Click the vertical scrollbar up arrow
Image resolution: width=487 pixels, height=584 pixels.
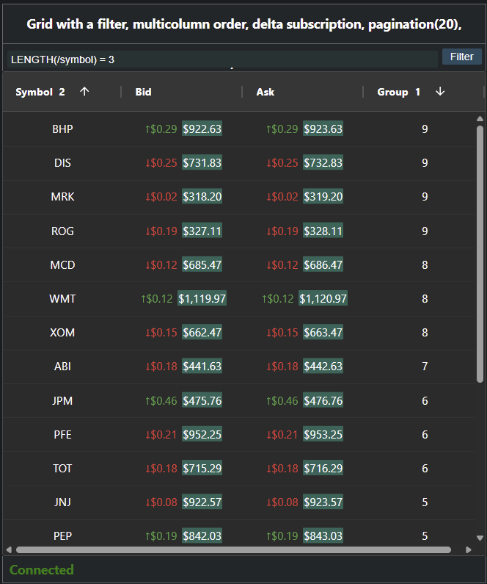click(x=480, y=118)
